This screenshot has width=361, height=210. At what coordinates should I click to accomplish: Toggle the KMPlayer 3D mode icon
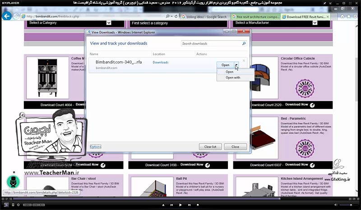coord(6,205)
